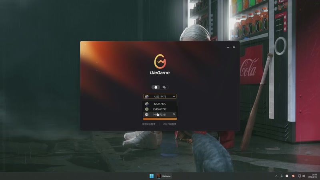Open volume control tray icon
The image size is (320, 180).
(304, 176)
